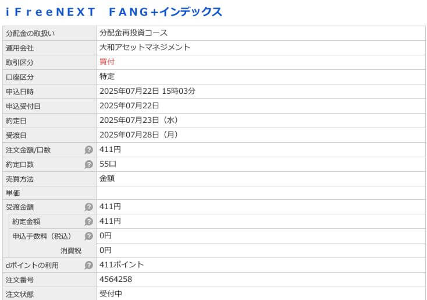Click the red 買付 transaction type text
This screenshot has width=427, height=300.
click(x=107, y=62)
